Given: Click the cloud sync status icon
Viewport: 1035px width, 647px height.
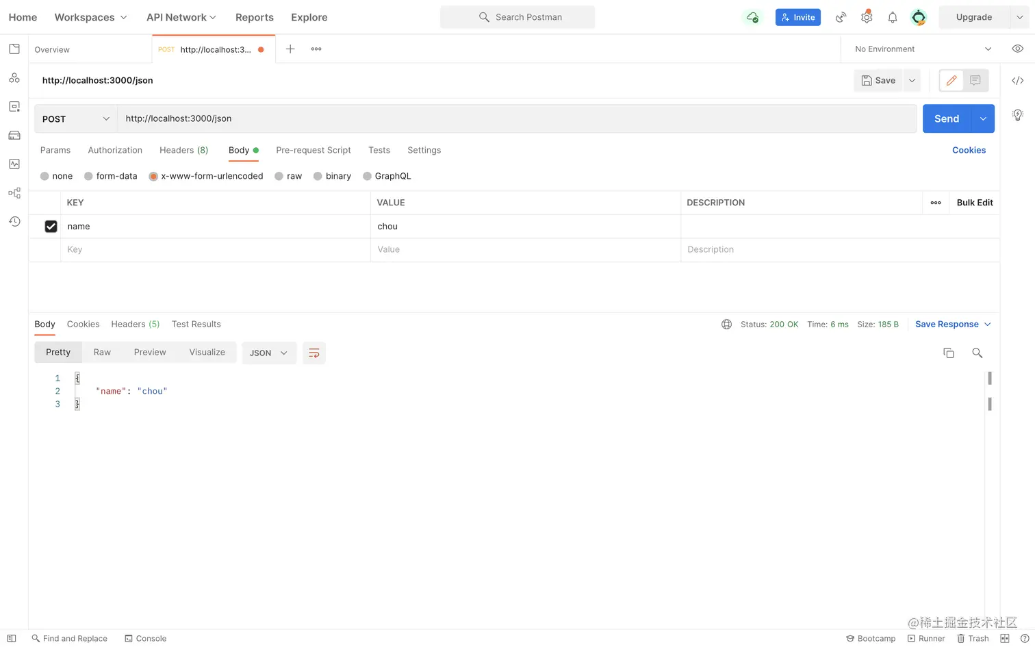Looking at the screenshot, I should coord(752,17).
